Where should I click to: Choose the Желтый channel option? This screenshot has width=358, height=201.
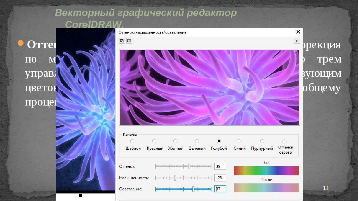pyautogui.click(x=175, y=141)
